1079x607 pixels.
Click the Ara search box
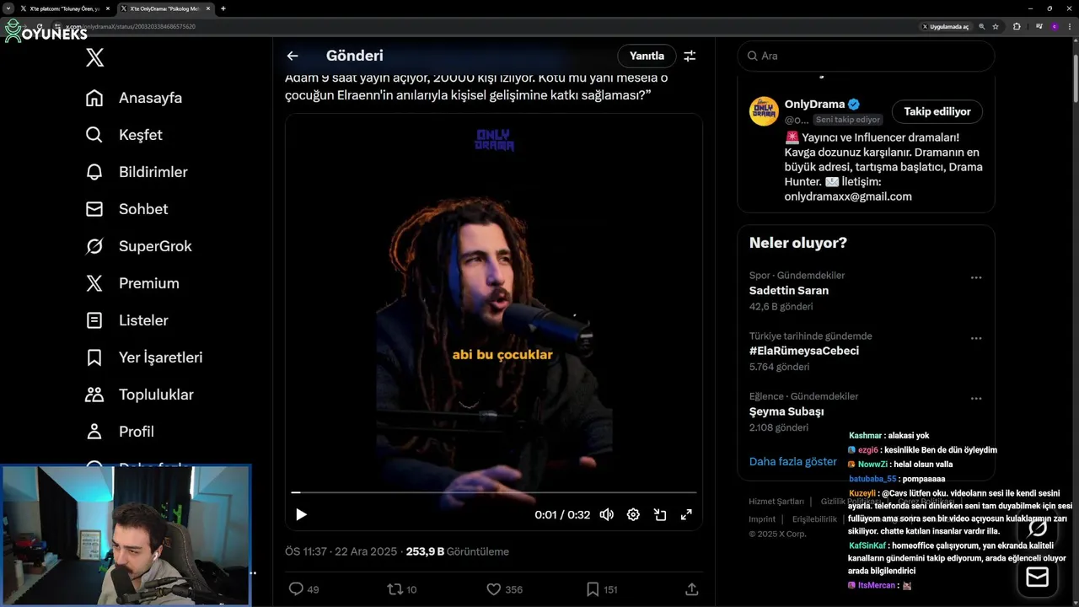tap(866, 56)
